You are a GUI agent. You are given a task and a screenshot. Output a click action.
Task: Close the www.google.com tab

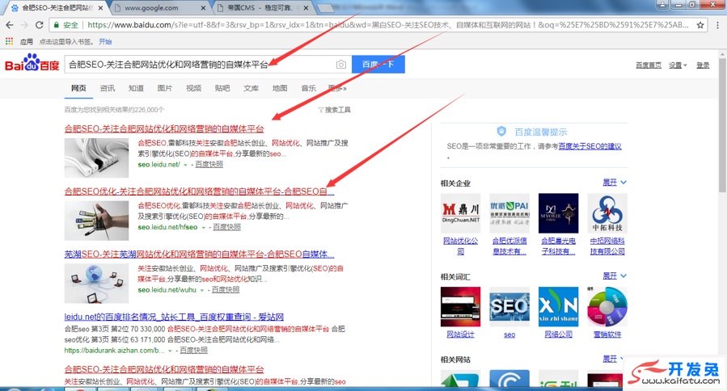[x=203, y=8]
